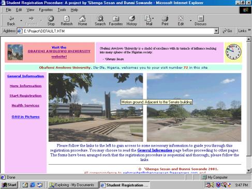Screen dimensions: 252x189
Task: Open the Search toolbar icon
Action: [100, 19]
